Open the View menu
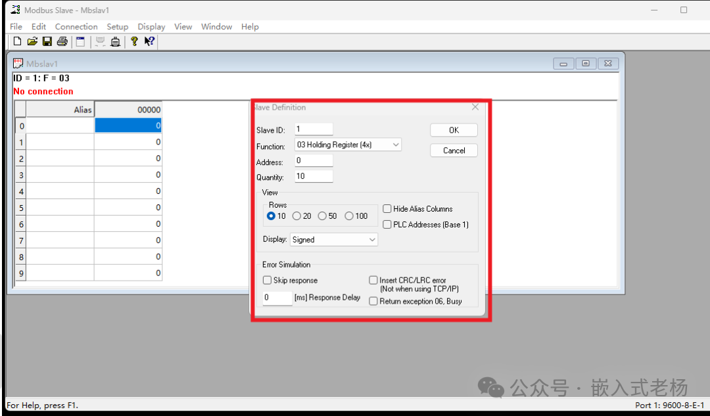Viewport: 710px width, 416px height. (183, 27)
